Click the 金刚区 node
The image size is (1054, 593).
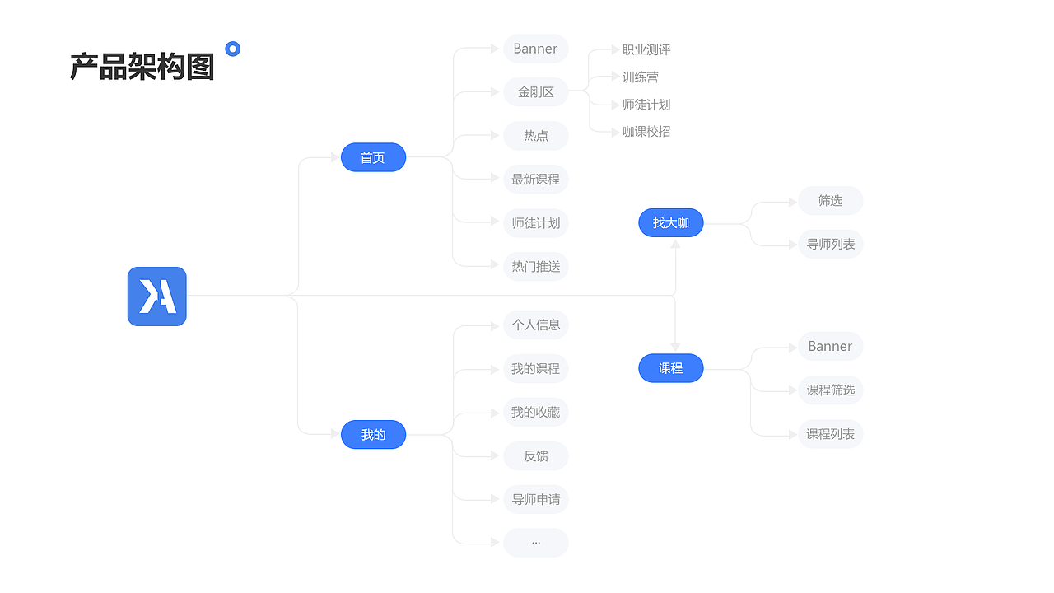pos(536,92)
